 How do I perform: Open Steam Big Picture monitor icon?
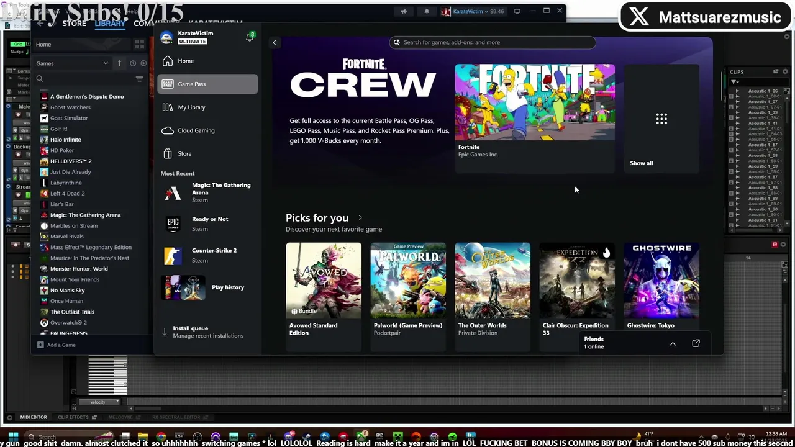pyautogui.click(x=517, y=11)
